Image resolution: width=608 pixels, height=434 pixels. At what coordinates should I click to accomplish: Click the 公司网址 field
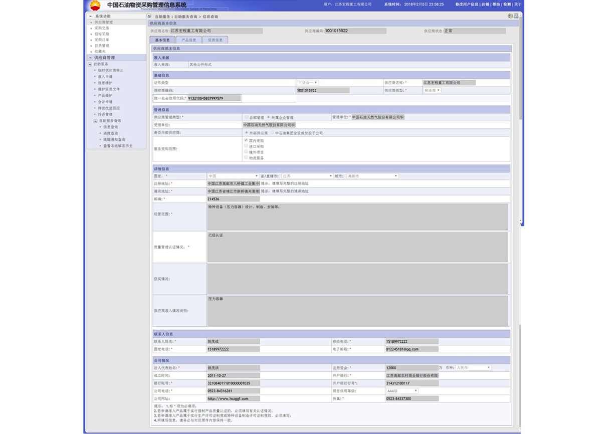tap(234, 398)
